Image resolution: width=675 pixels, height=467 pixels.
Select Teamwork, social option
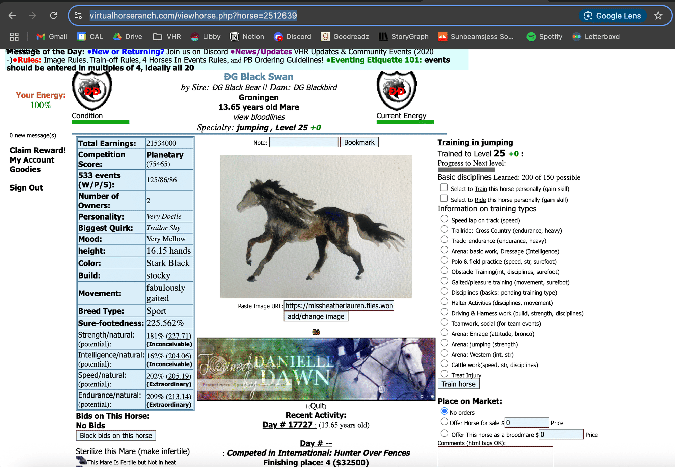444,322
